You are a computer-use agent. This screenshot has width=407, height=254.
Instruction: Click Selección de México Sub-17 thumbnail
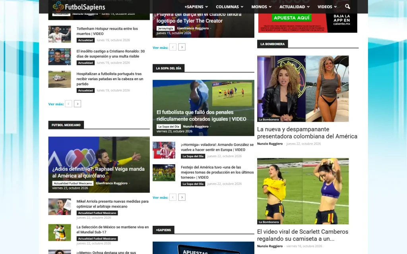(60, 233)
